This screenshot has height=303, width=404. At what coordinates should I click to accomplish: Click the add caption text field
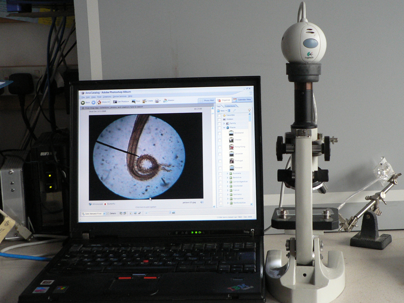pyautogui.click(x=146, y=207)
